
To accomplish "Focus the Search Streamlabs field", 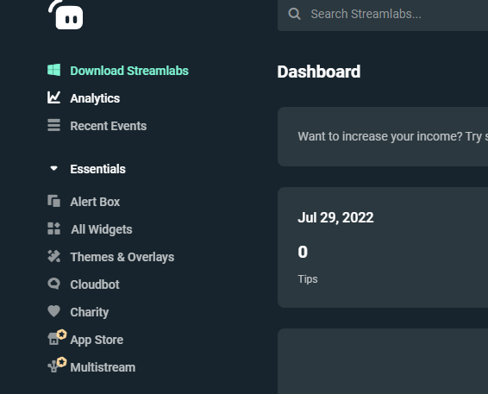I will 383,15.
